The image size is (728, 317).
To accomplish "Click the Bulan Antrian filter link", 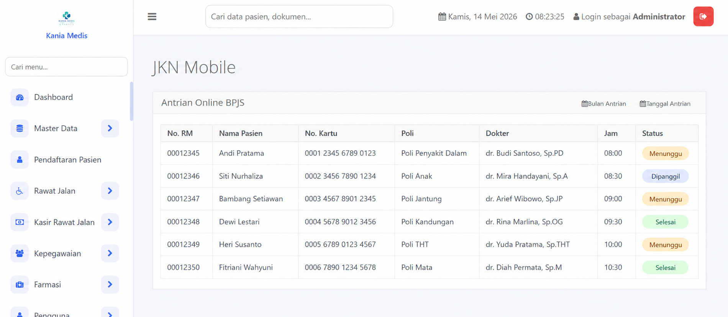I will (x=603, y=104).
